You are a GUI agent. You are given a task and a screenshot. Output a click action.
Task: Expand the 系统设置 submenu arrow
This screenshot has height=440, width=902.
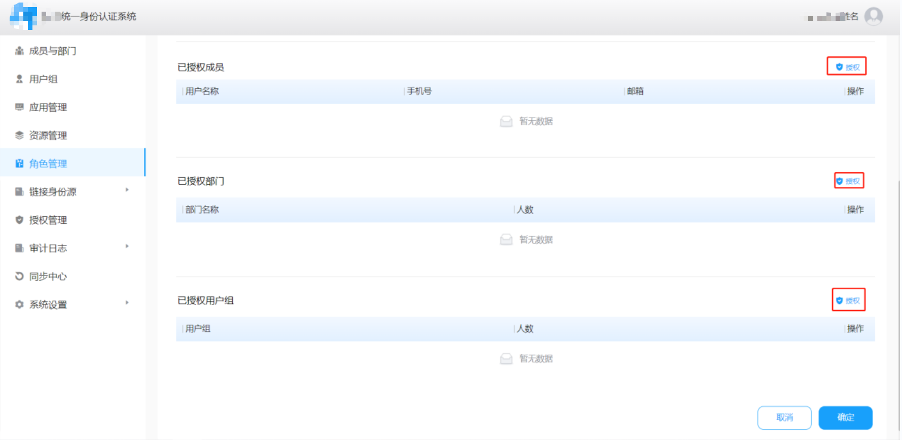(x=127, y=302)
